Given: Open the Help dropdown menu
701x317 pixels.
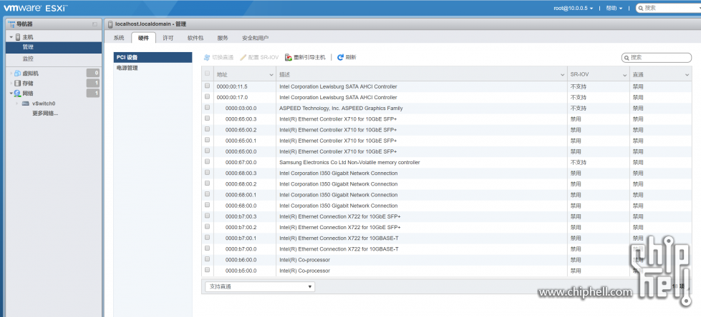Looking at the screenshot, I should point(614,8).
